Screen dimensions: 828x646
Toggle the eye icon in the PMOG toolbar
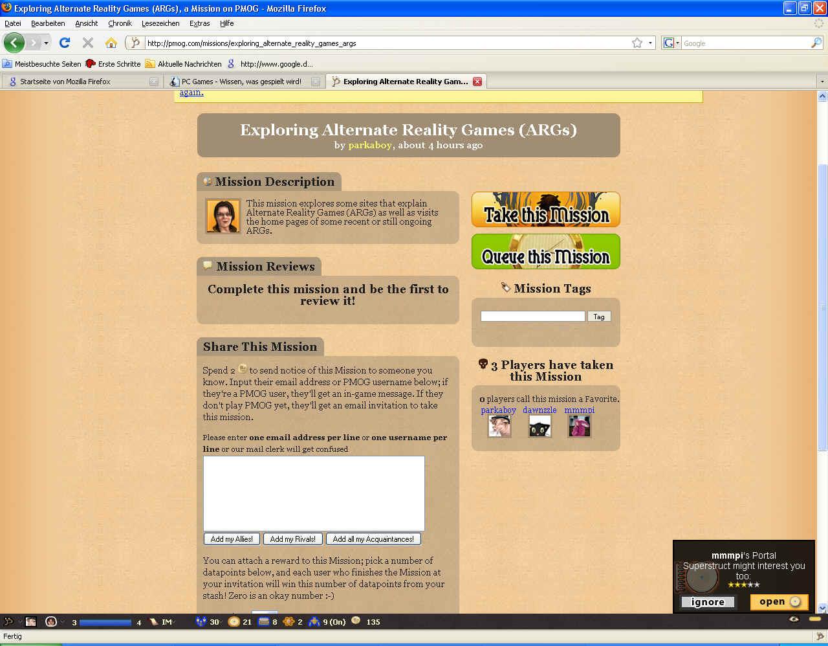pos(794,619)
